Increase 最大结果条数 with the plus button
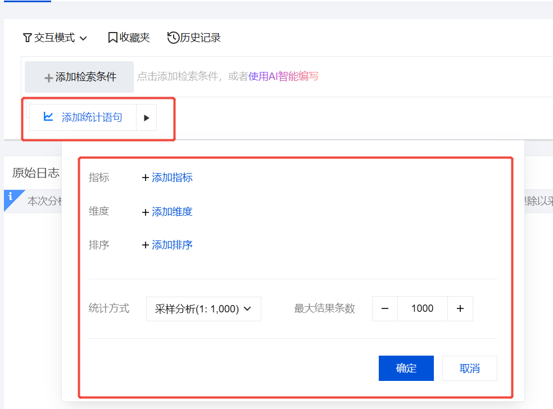Viewport: 553px width, 409px height. click(x=460, y=308)
